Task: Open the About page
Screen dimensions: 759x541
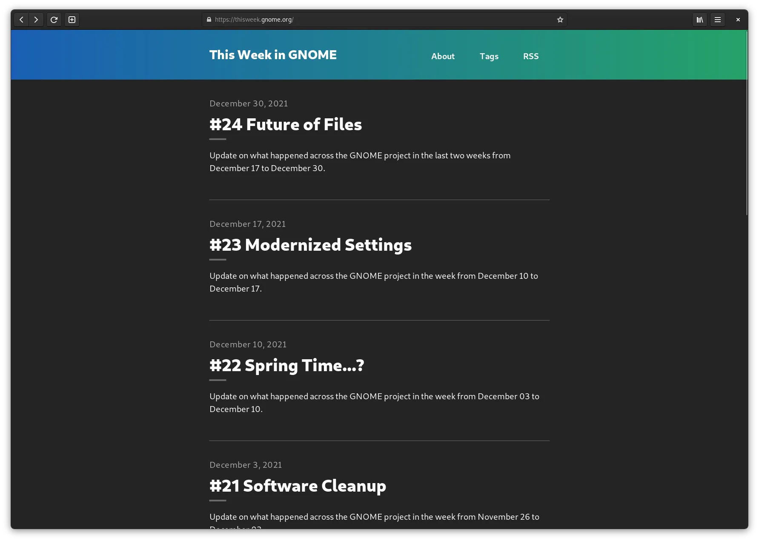Action: coord(443,56)
